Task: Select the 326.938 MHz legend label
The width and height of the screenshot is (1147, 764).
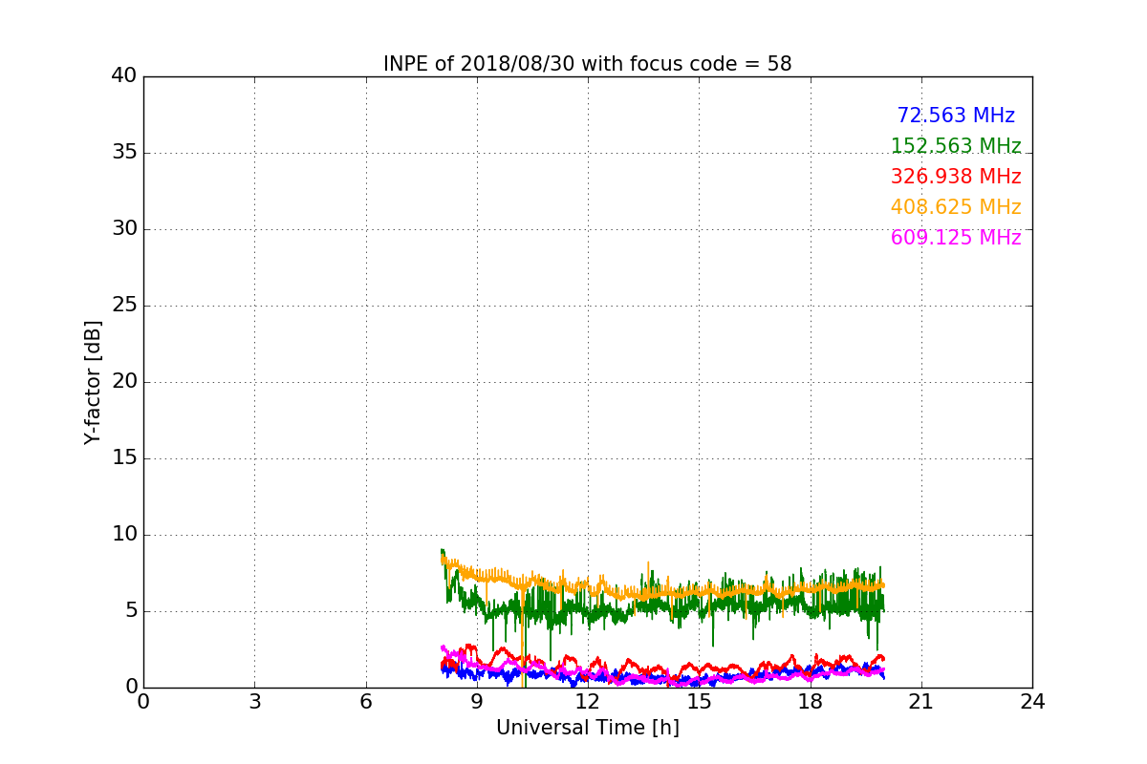Action: pyautogui.click(x=956, y=177)
